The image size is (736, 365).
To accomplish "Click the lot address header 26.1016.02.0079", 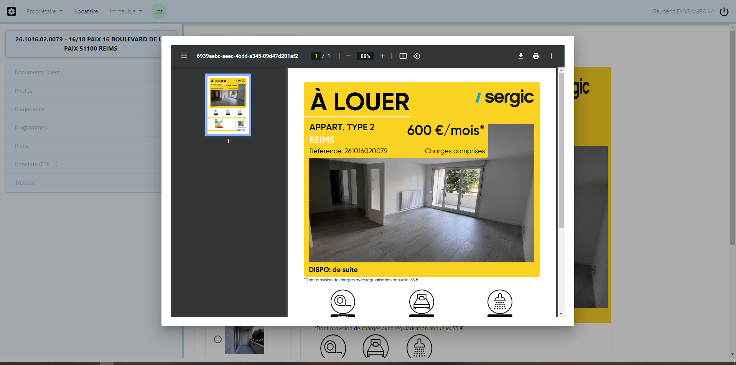I will [x=91, y=44].
